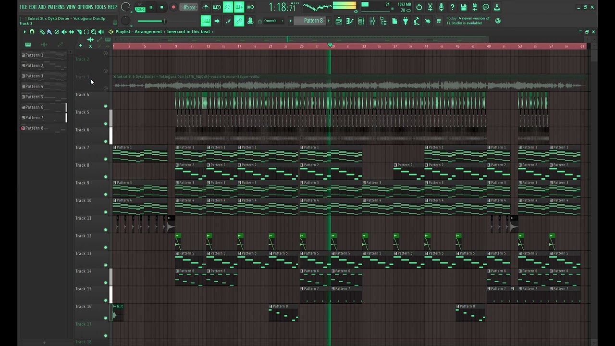Toggle the link/multilink controllers button
The image size is (615, 346).
(239, 21)
